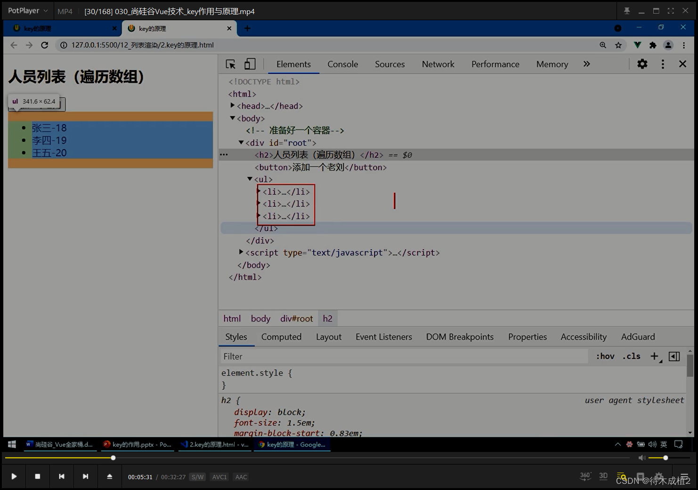Play the video
The height and width of the screenshot is (490, 698).
(x=14, y=476)
